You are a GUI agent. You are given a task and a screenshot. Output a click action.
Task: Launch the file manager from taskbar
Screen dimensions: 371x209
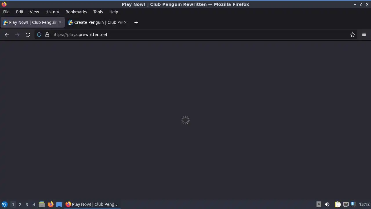[x=42, y=204]
